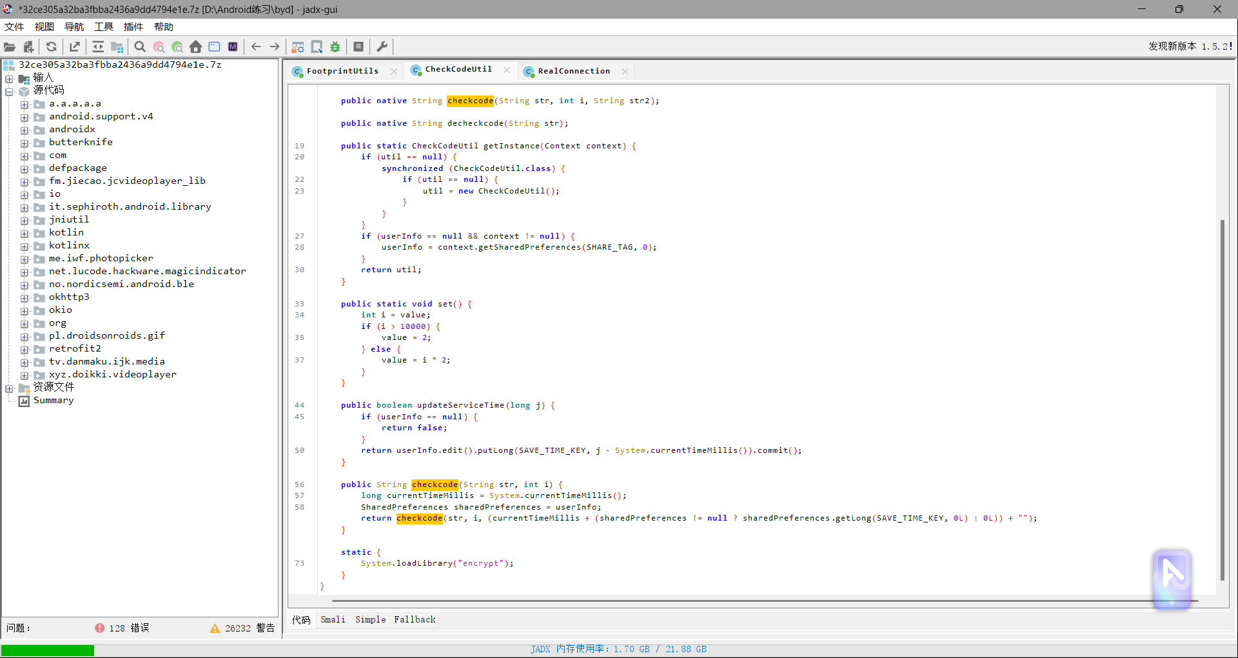The height and width of the screenshot is (658, 1238).
Task: Select root node 32ce305a32ba3fbba2436a9dd4794e1e.7z
Action: pos(119,65)
